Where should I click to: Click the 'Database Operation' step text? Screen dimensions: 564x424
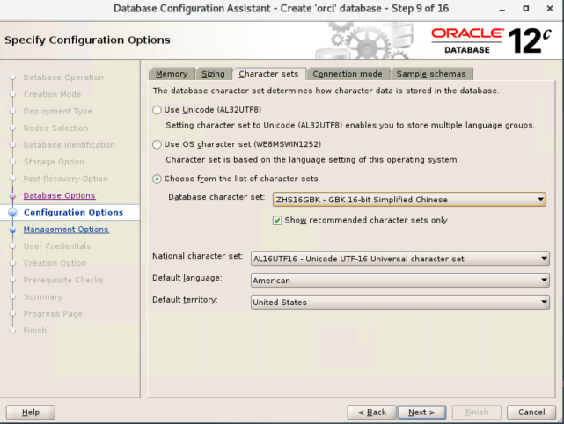click(63, 77)
